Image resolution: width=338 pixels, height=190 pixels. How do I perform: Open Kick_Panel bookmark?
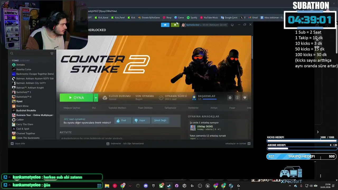point(118,18)
